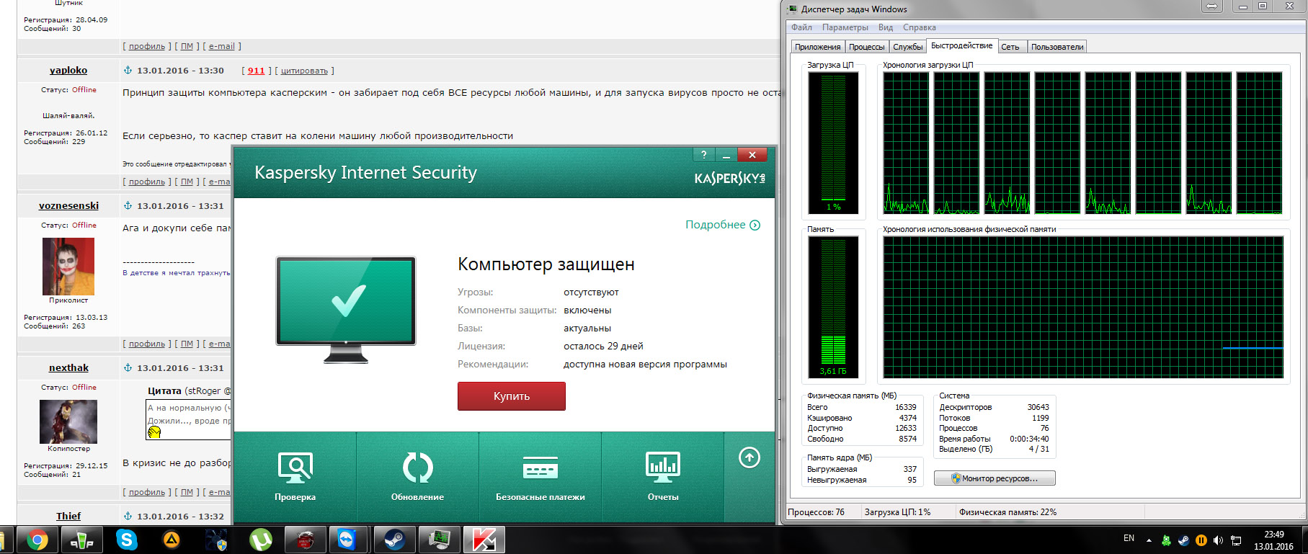Open the network icon in the system tray
The width and height of the screenshot is (1308, 554).
pos(1235,540)
